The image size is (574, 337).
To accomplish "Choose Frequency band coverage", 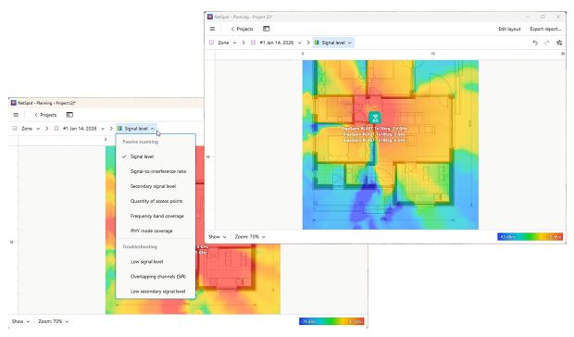I will 156,217.
